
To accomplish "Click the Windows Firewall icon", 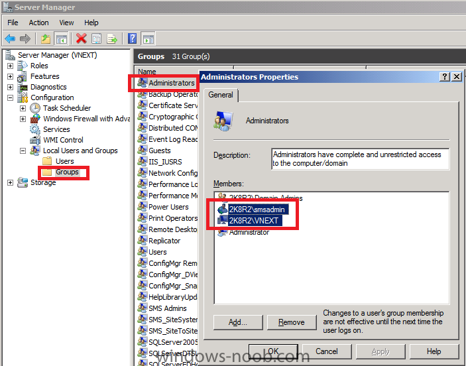I will coord(35,119).
